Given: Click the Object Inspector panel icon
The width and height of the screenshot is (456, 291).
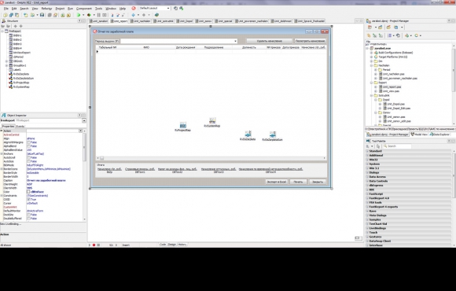Looking at the screenshot, I should [3, 116].
